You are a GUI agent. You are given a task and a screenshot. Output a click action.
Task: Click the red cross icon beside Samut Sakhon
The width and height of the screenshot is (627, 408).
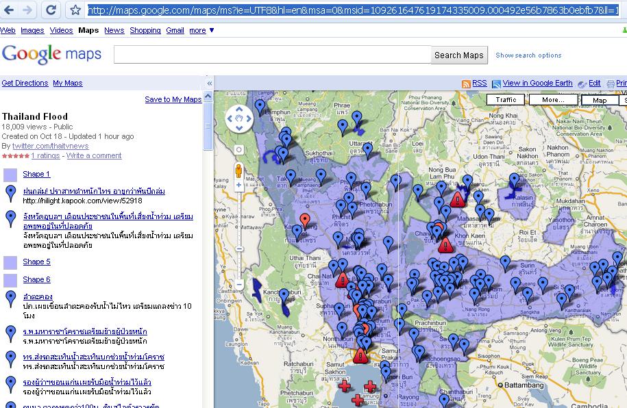click(344, 386)
